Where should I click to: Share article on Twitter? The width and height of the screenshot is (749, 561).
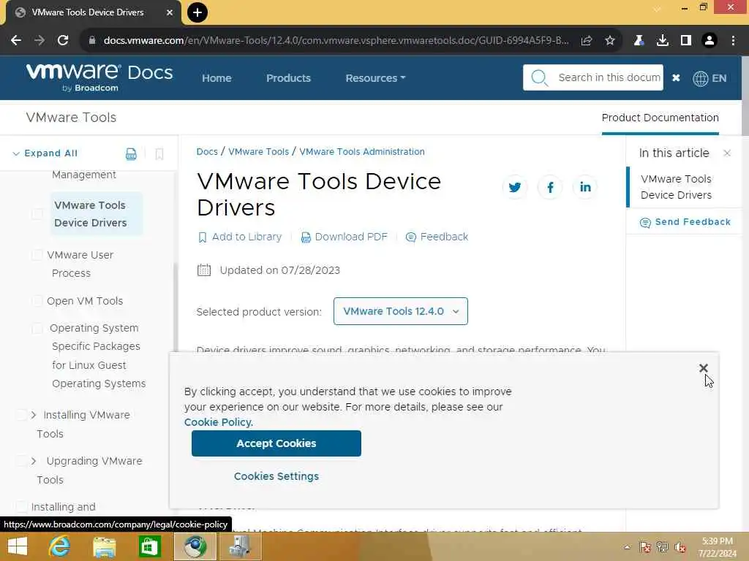[x=514, y=187]
